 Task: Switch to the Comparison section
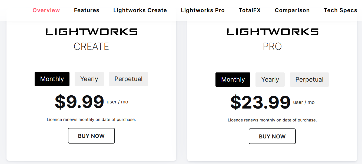tap(292, 10)
